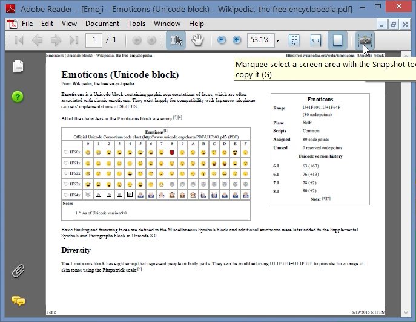Click the scroll down arrow of scrollbar

[x=406, y=312]
